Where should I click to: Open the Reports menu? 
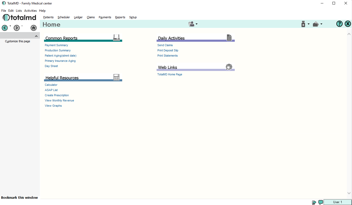click(120, 17)
